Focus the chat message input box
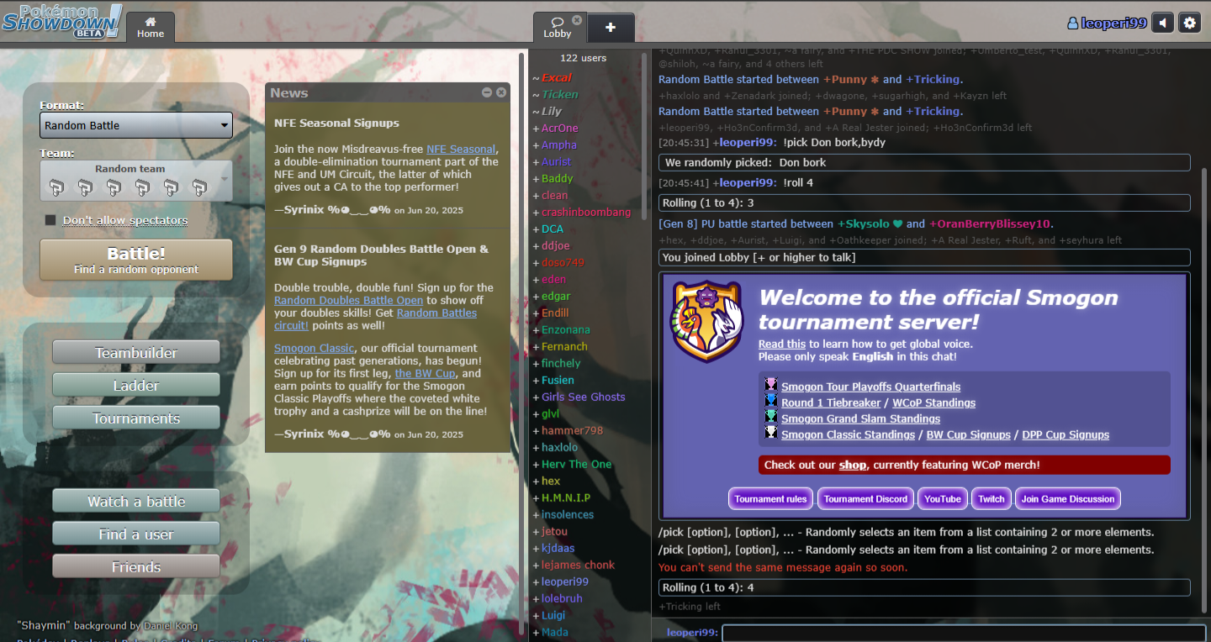This screenshot has height=642, width=1211. (964, 634)
